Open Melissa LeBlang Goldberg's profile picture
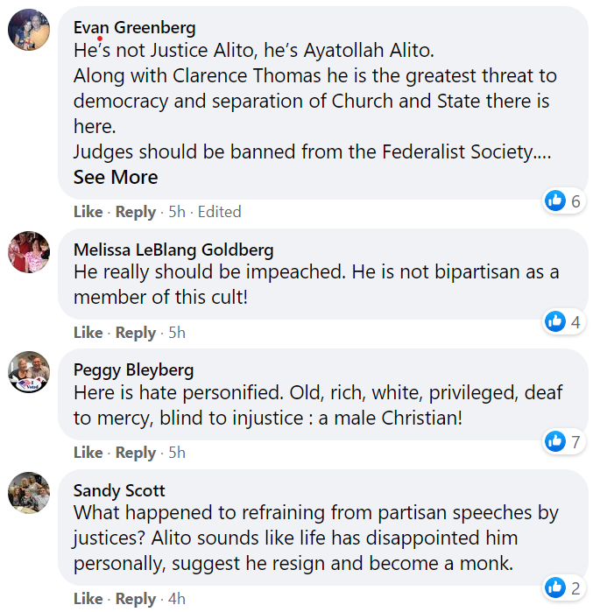This screenshot has height=612, width=600. 29,252
